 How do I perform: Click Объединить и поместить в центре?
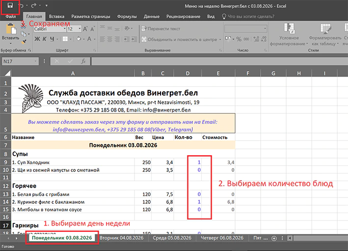[179, 39]
